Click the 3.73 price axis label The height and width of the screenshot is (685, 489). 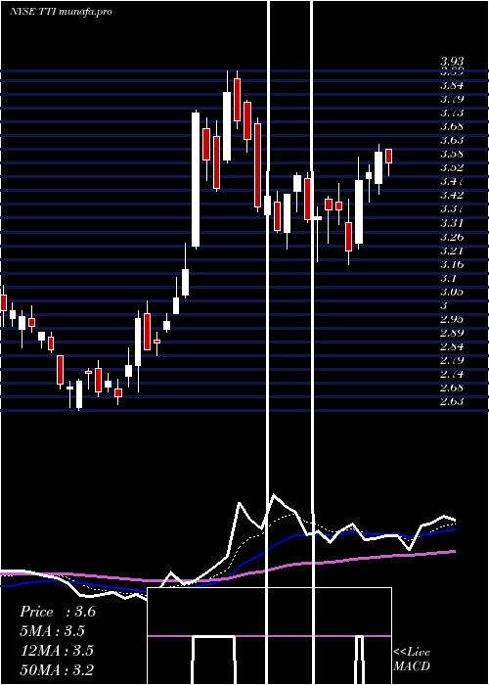coord(452,113)
